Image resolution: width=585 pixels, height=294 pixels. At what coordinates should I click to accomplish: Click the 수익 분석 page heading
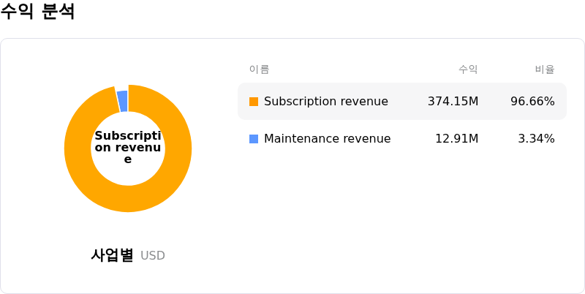pos(38,11)
